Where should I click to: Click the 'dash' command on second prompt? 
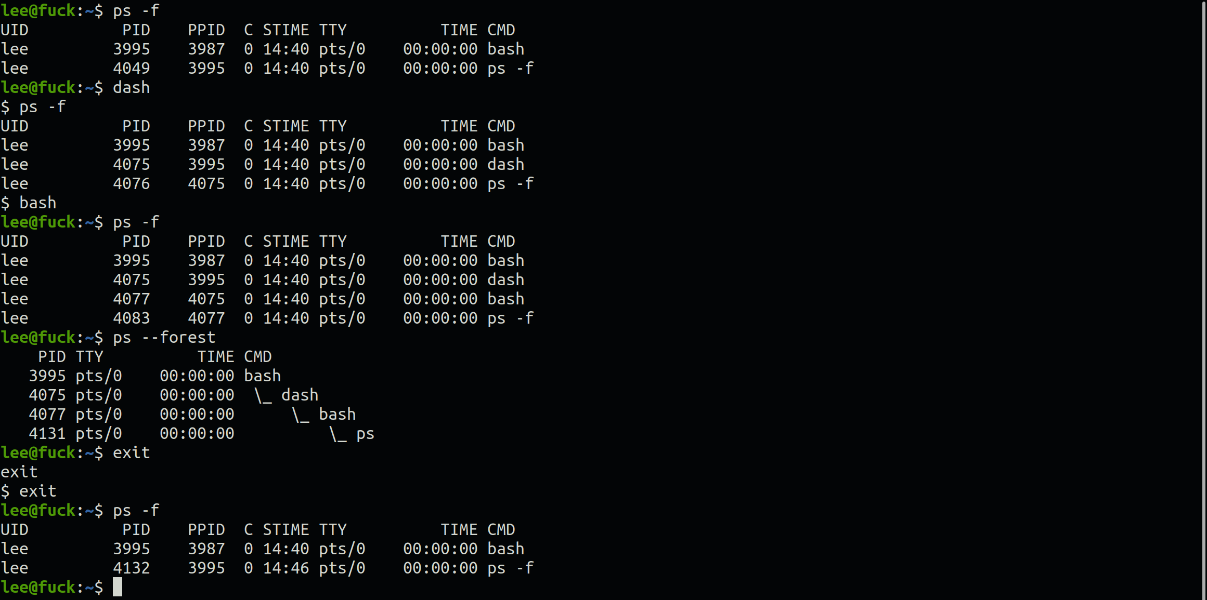coord(132,88)
